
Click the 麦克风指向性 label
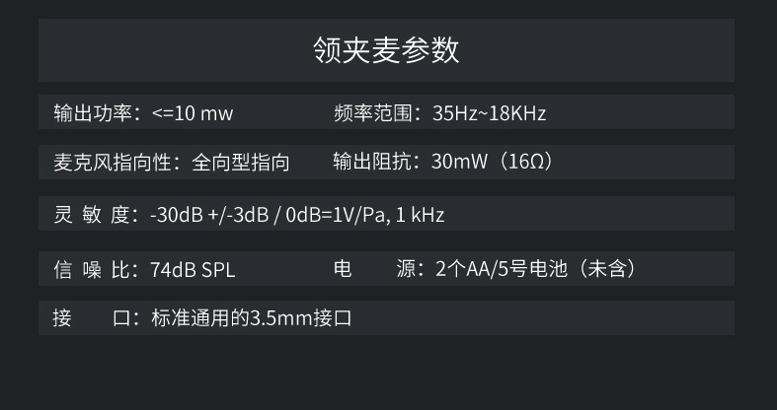click(113, 163)
